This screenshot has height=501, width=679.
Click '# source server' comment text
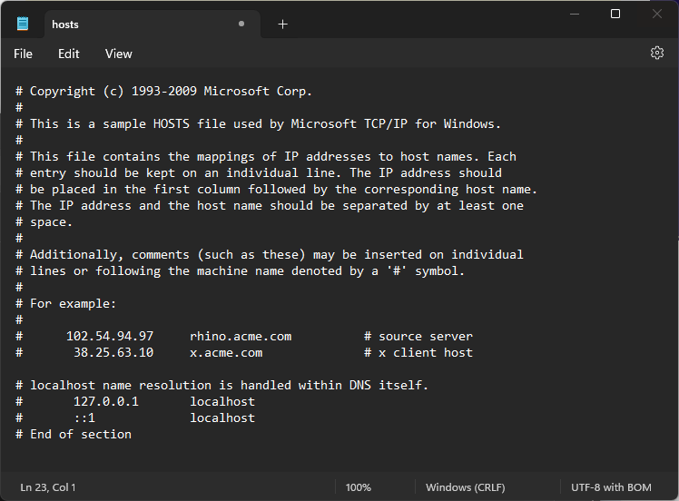pos(418,336)
